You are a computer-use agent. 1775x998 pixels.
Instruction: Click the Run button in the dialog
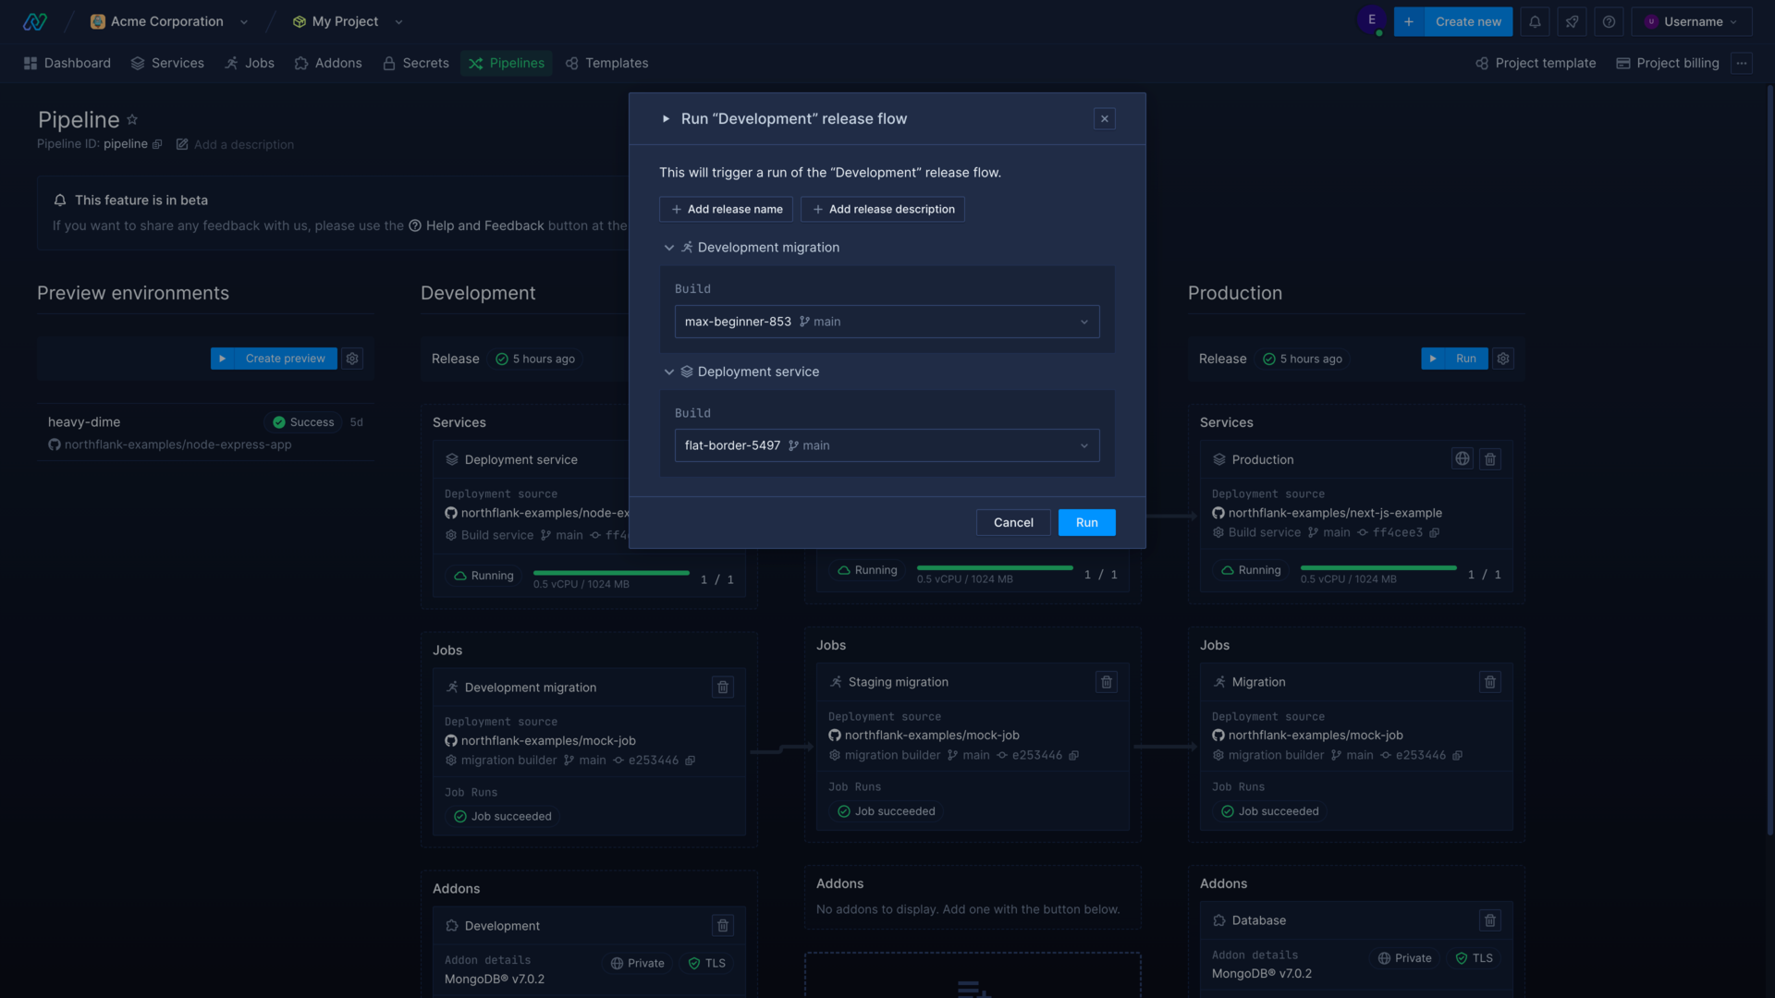[1086, 521]
